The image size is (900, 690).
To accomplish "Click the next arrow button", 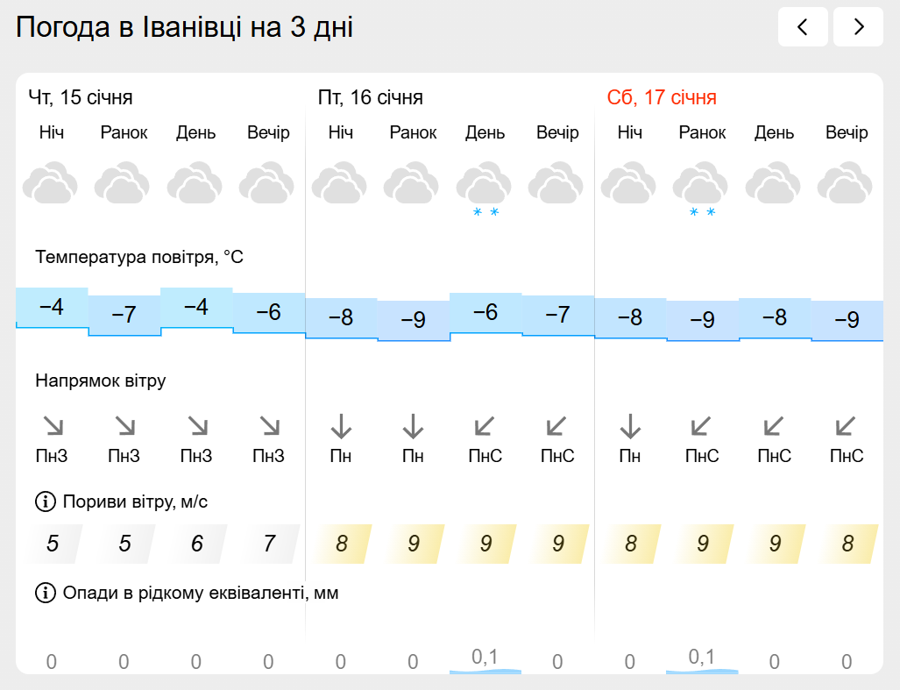I will (x=858, y=27).
